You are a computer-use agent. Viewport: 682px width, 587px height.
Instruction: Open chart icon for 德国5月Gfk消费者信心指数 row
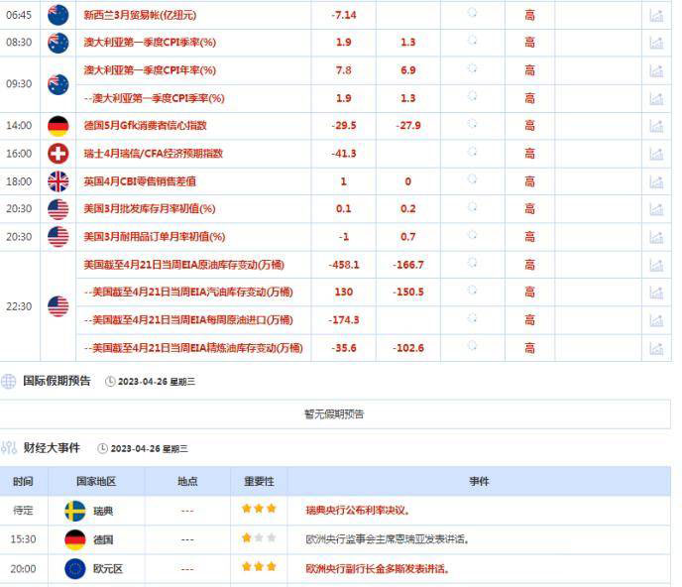pyautogui.click(x=656, y=126)
